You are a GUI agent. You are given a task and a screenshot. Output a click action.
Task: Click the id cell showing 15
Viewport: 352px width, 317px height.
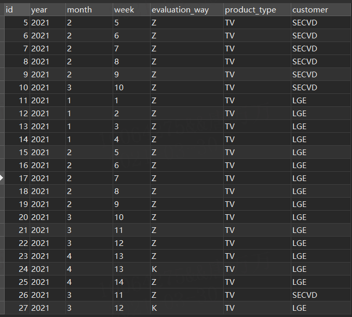17,153
